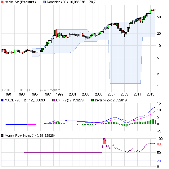Click the price axis value 50 on the main chart
The image size is (169, 169).
click(159, 17)
